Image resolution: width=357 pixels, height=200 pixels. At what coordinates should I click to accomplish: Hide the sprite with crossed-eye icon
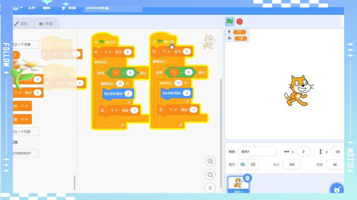tap(253, 165)
